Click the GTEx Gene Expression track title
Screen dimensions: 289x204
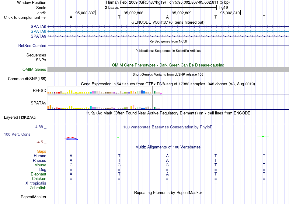coord(168,84)
